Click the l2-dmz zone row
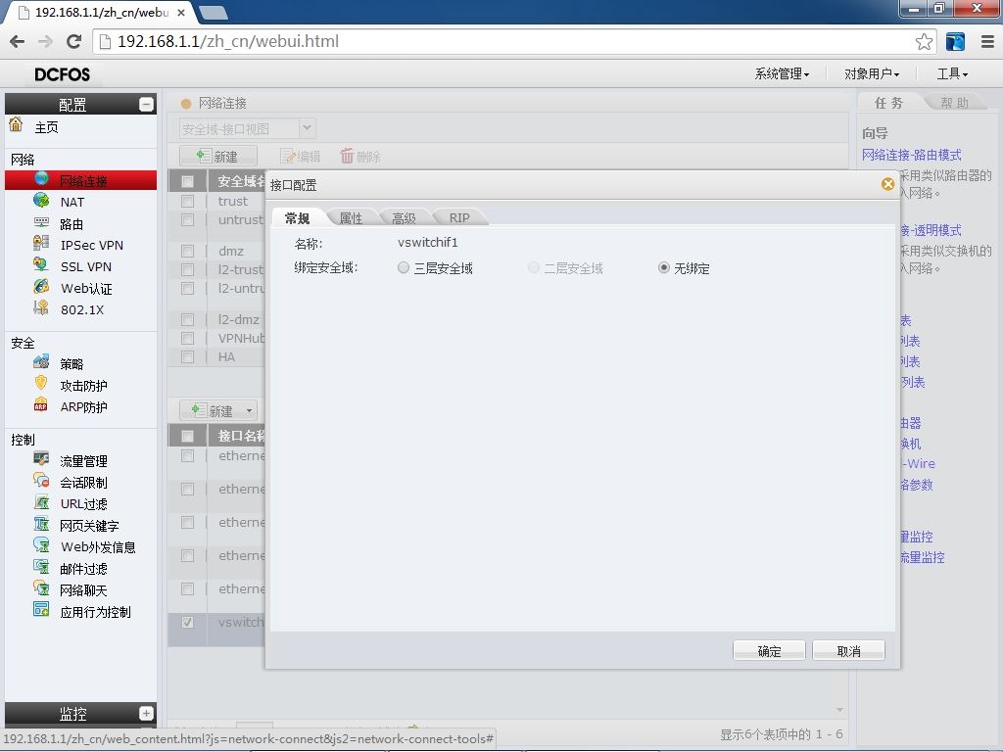1003x752 pixels. click(x=216, y=319)
